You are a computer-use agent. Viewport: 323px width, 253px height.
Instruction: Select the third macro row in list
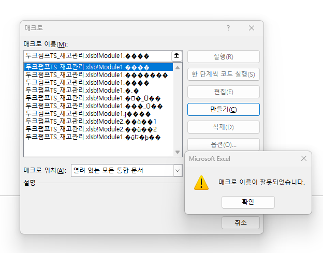(98, 83)
